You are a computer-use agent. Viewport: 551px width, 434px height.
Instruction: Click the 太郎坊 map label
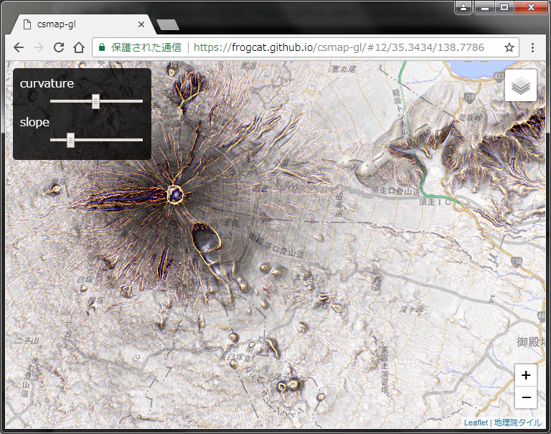(x=306, y=278)
